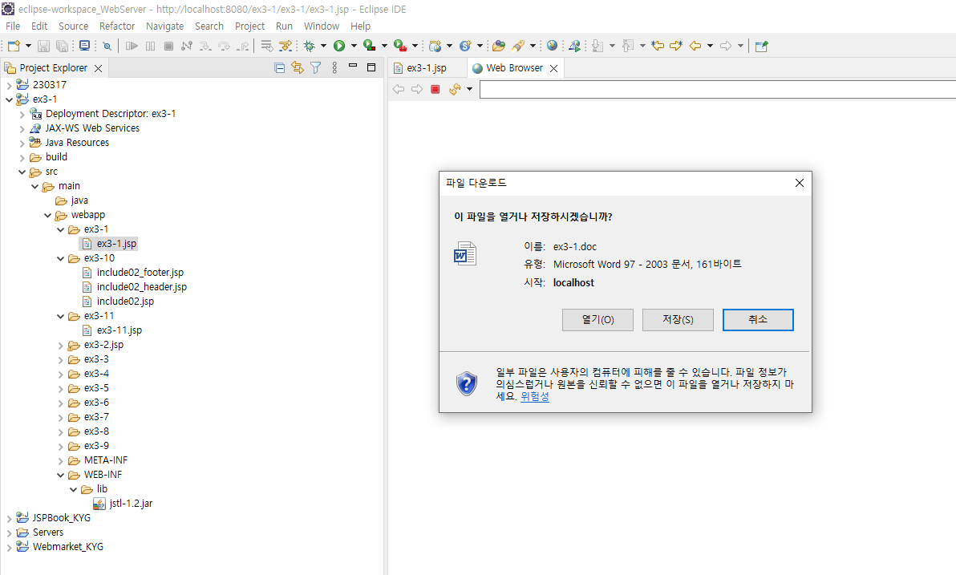The width and height of the screenshot is (956, 575).
Task: Click Collapse All in Project Explorer
Action: [280, 67]
